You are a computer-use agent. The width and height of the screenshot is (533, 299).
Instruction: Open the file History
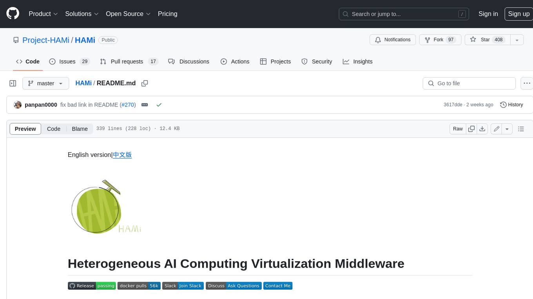(511, 105)
